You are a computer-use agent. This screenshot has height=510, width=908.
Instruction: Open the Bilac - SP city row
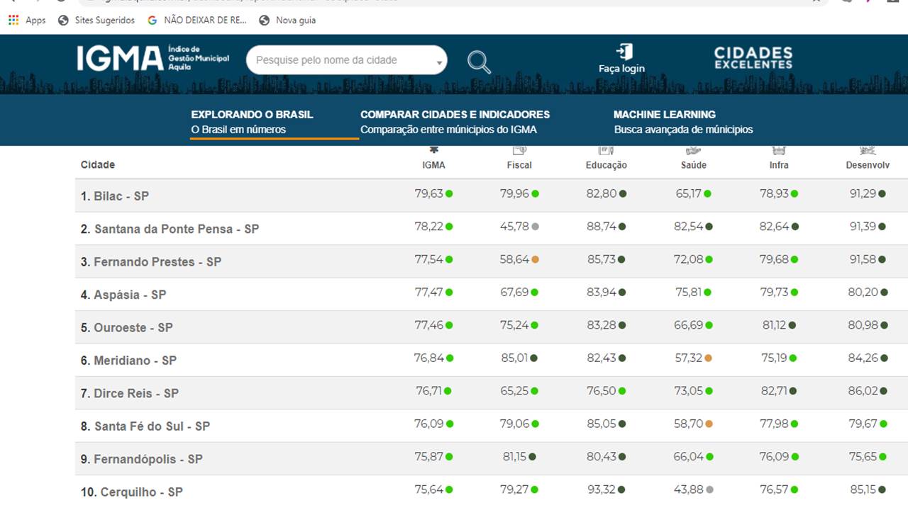point(115,196)
